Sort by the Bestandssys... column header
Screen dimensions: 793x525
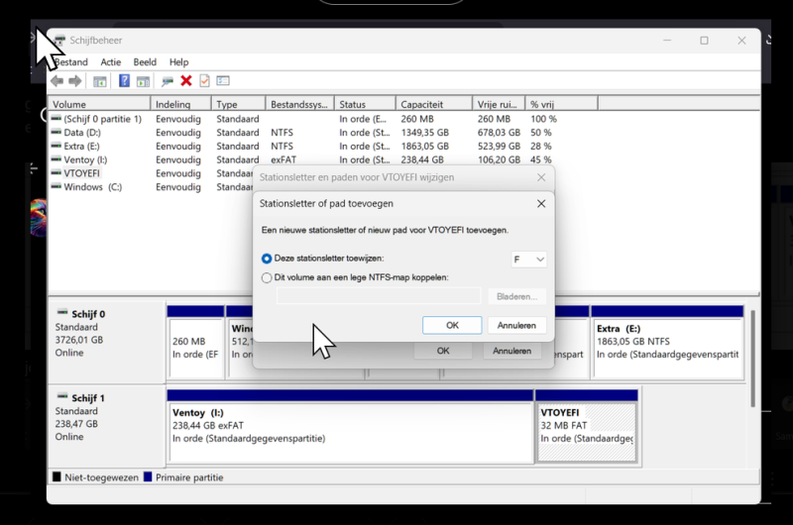(x=300, y=104)
